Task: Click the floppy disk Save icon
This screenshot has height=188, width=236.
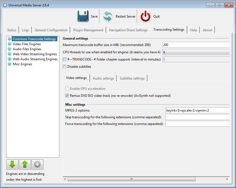Action: [83, 16]
